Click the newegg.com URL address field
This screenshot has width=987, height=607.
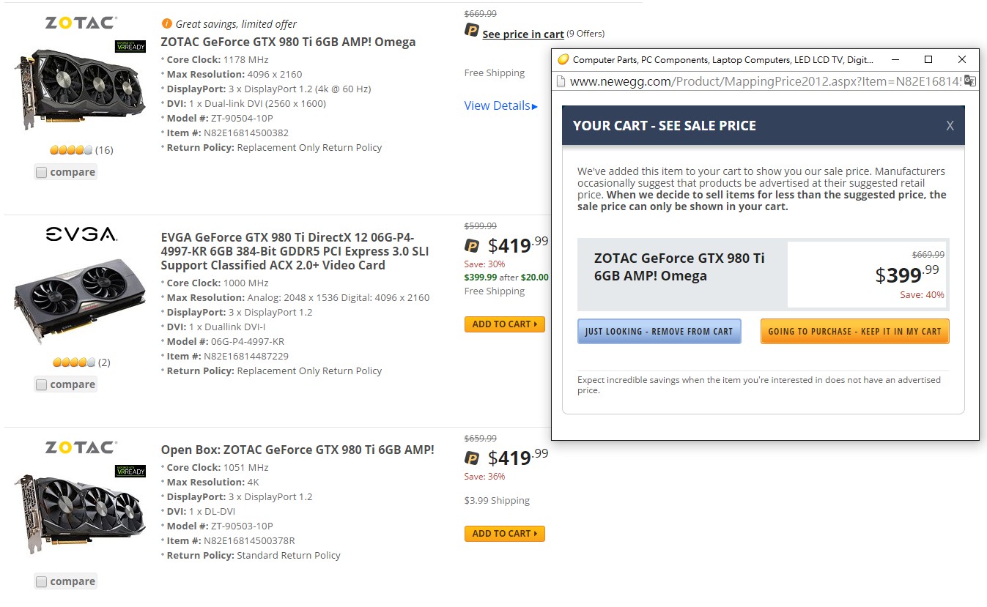(x=762, y=81)
